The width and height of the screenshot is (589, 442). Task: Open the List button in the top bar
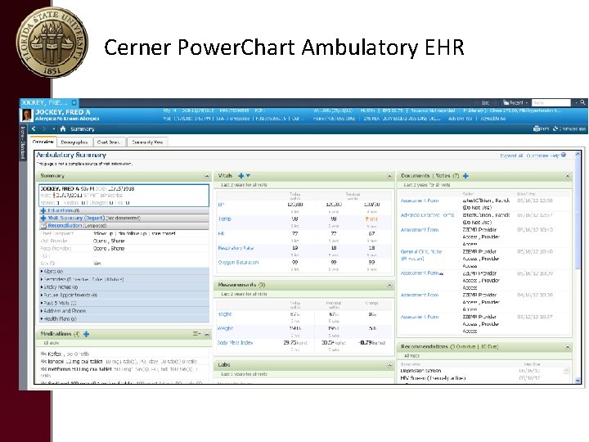(486, 102)
